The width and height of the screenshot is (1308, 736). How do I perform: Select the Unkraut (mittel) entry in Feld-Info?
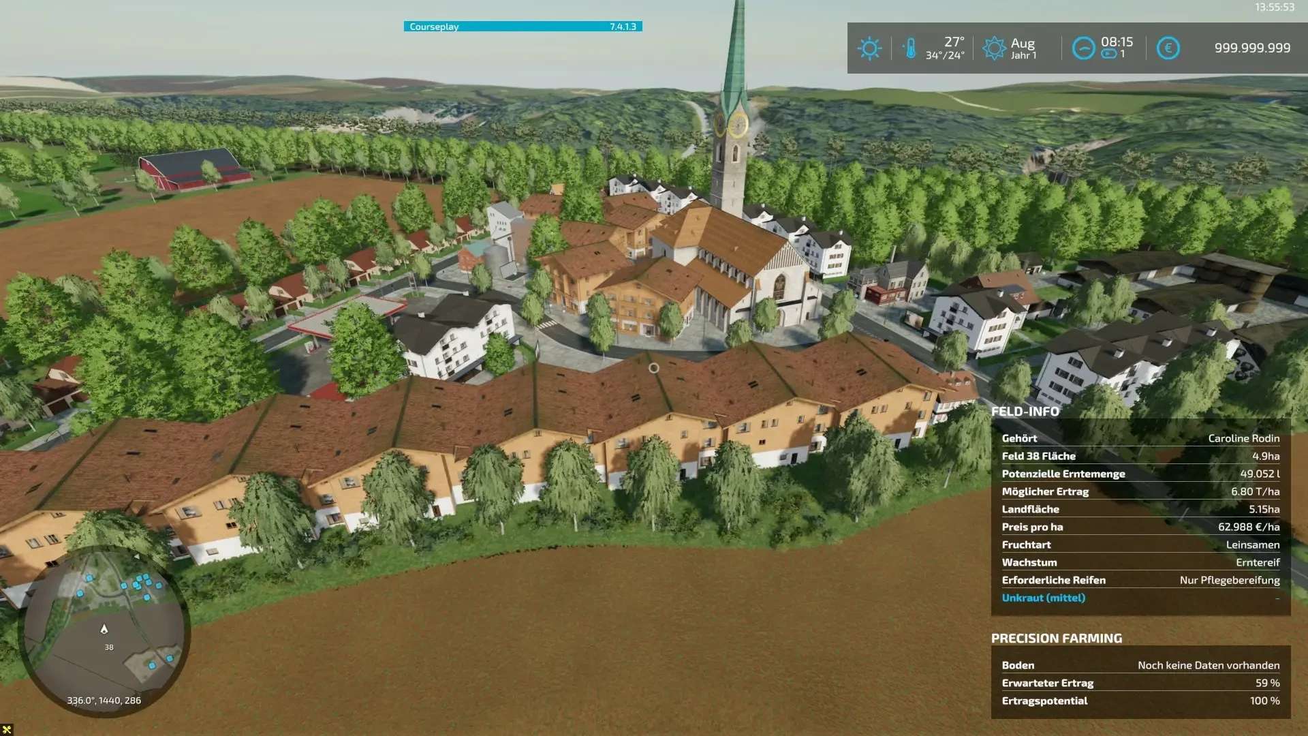point(1043,598)
